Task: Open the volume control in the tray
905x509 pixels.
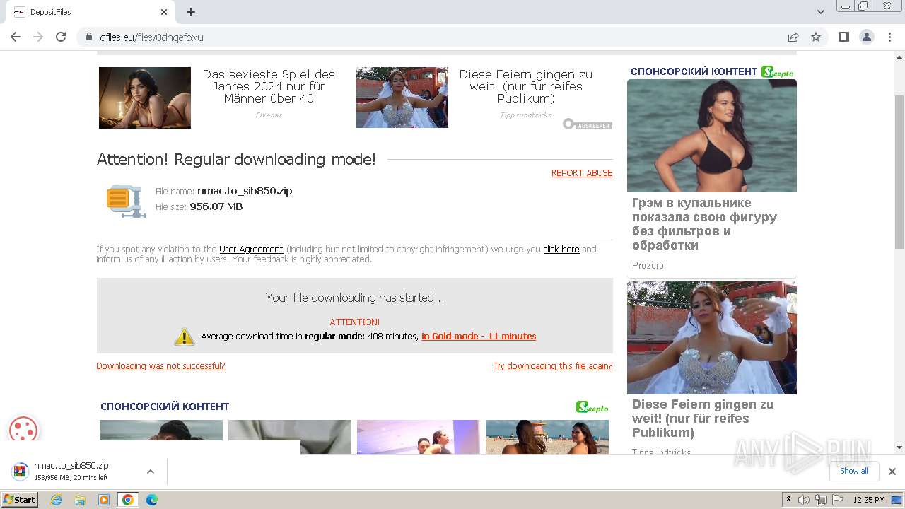Action: click(804, 500)
